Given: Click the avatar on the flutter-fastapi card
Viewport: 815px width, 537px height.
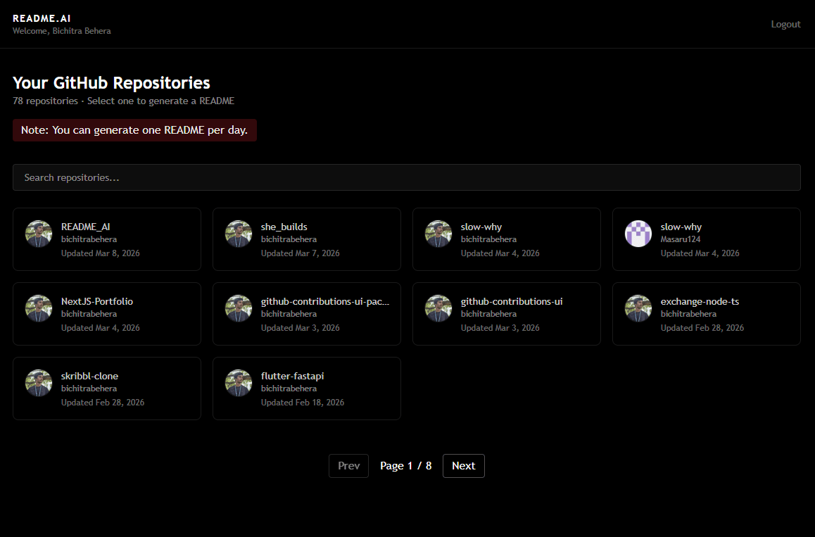Looking at the screenshot, I should tap(239, 382).
